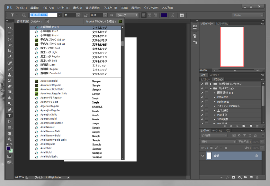The width and height of the screenshot is (270, 186).
Task: Collapse the バッチアクション folder
Action: tap(211, 88)
